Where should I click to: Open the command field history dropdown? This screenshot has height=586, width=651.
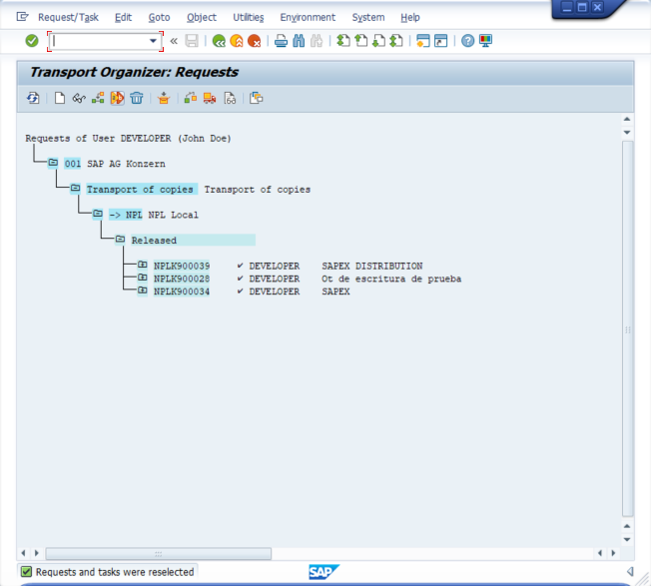153,41
